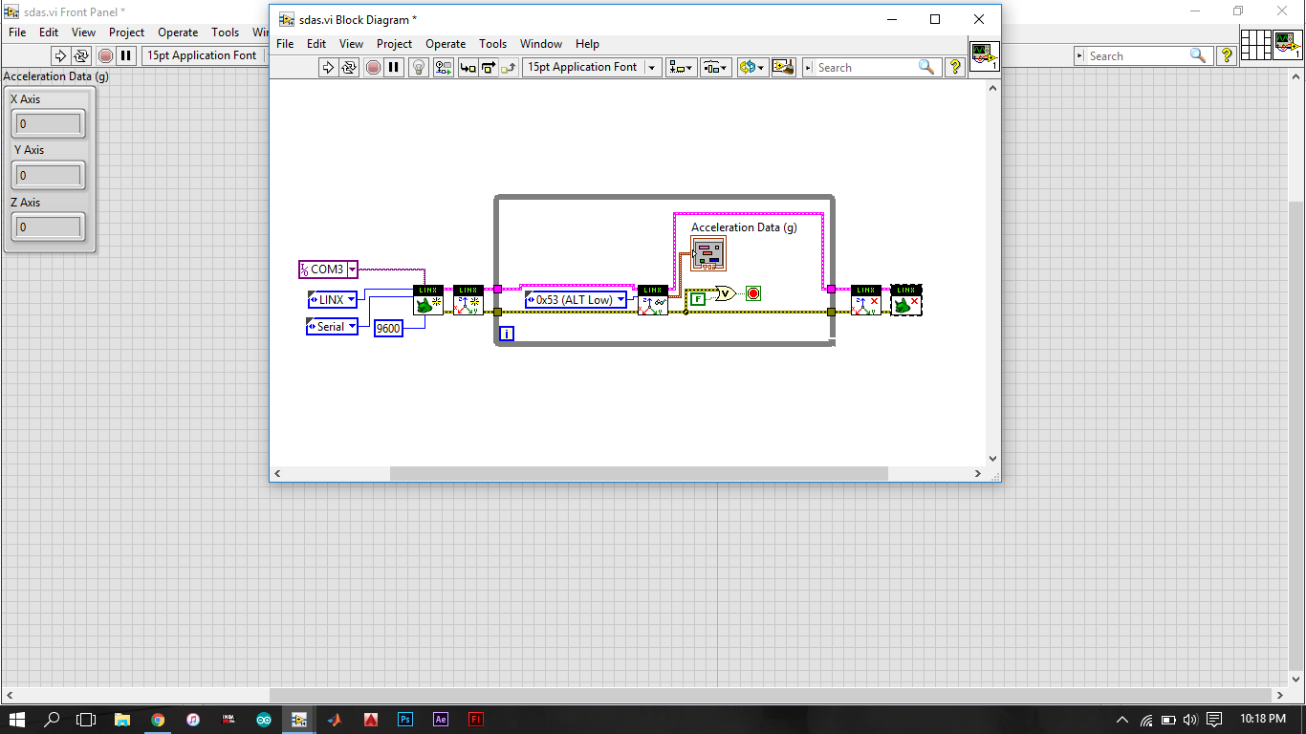
Task: Click the Step Over button
Action: point(488,67)
